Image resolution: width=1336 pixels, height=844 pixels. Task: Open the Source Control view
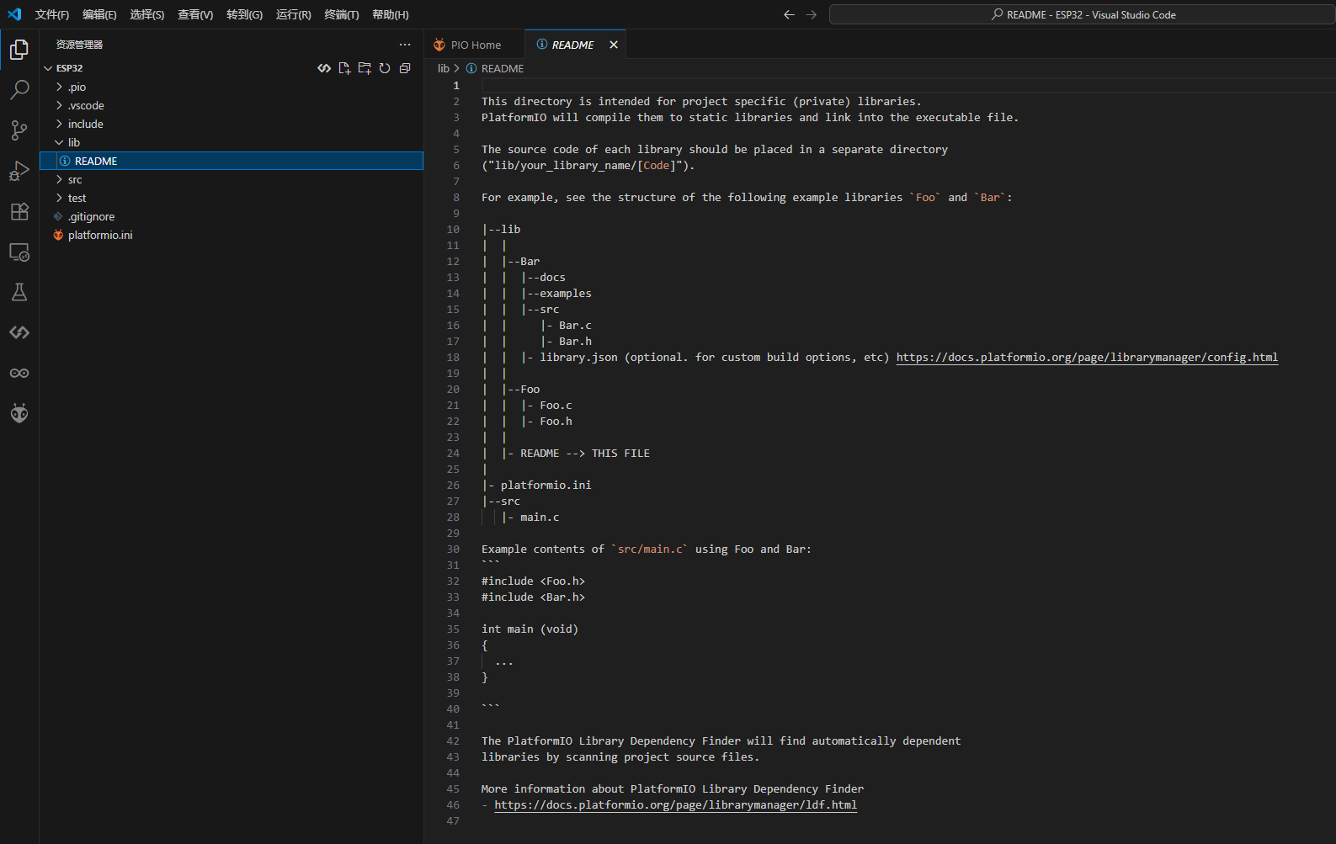pos(19,130)
